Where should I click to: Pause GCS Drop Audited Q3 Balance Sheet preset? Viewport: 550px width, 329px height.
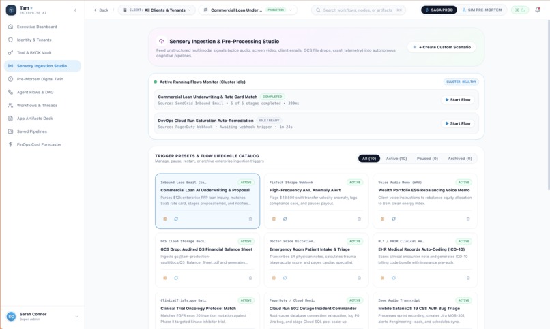(x=165, y=278)
